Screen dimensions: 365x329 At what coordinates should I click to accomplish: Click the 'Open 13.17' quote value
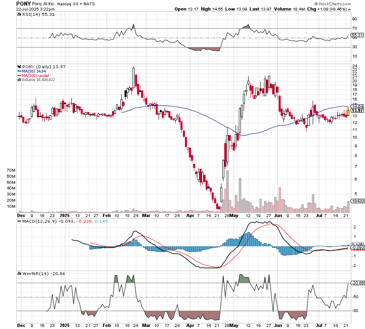[x=187, y=9]
